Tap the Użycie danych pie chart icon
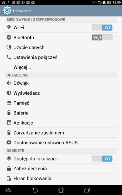The width and height of the screenshot is (122, 195). coord(9,47)
